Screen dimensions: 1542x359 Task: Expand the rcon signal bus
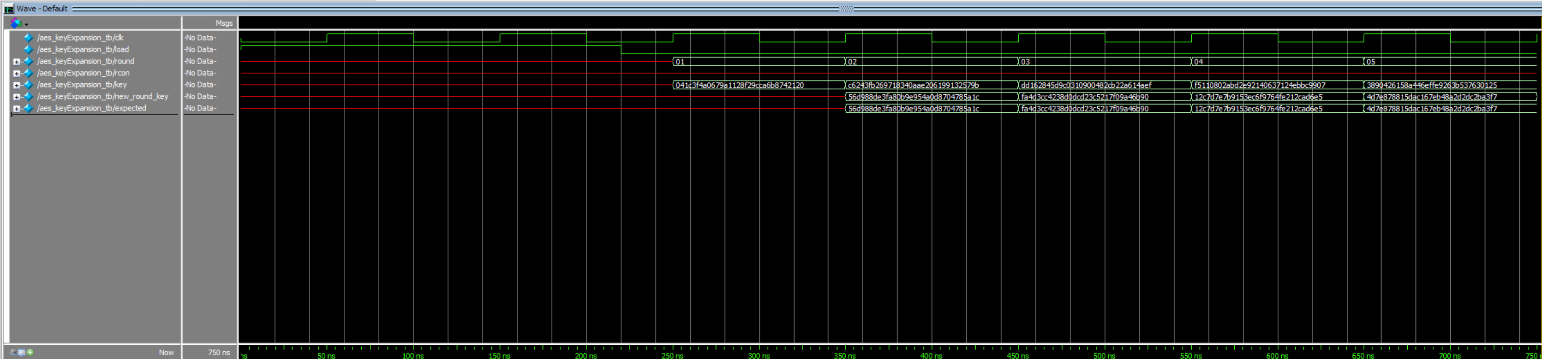[17, 74]
